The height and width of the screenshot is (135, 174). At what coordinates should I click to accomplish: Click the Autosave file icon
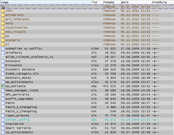pyautogui.click(x=3, y=61)
